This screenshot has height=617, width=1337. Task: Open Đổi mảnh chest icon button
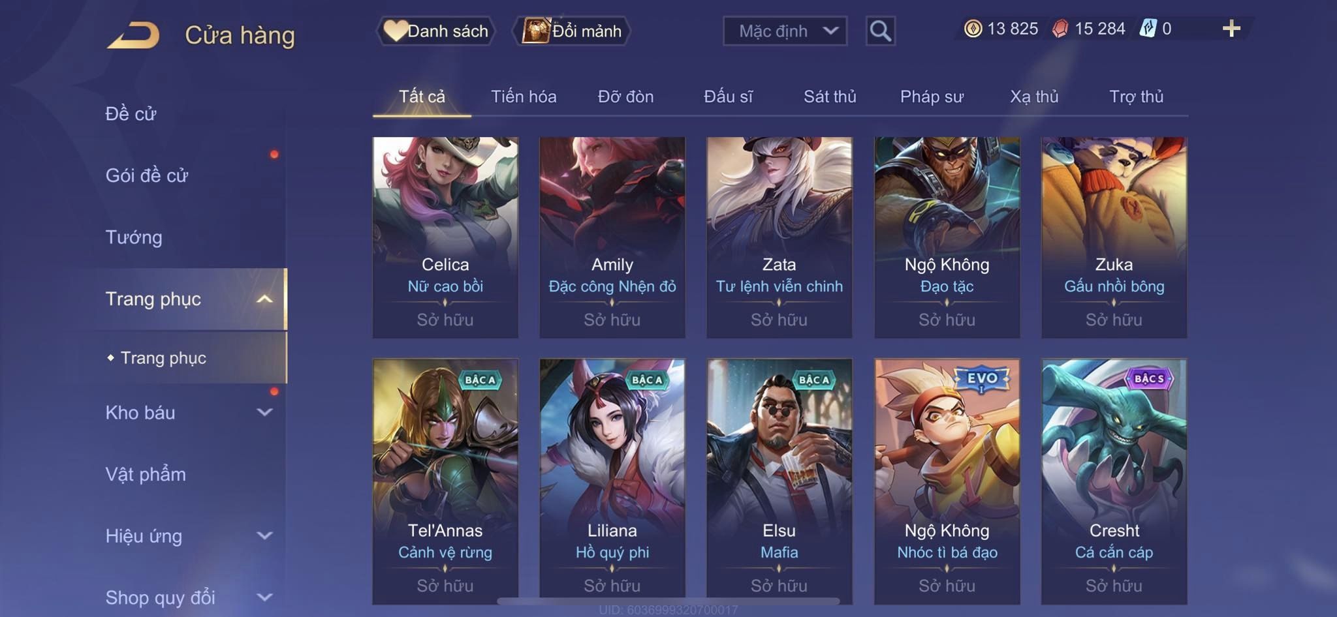click(x=572, y=31)
